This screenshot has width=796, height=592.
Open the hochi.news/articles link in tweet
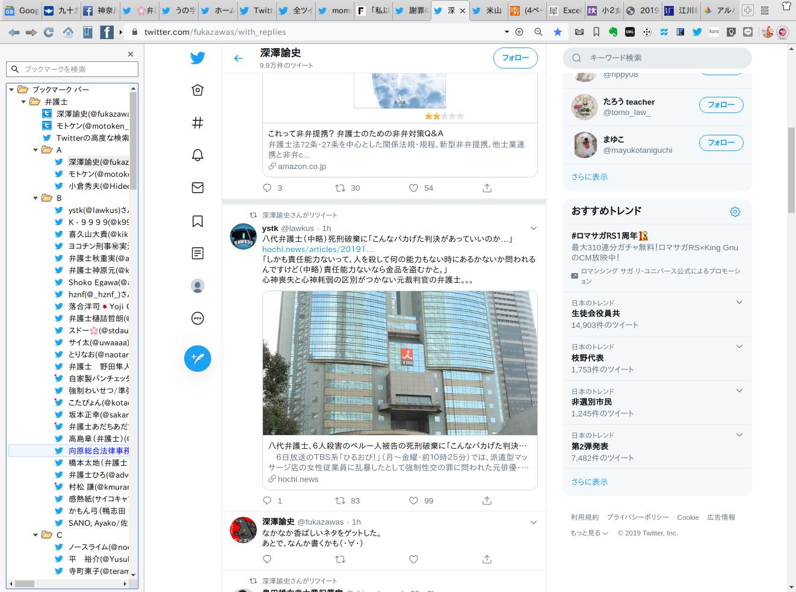(318, 249)
